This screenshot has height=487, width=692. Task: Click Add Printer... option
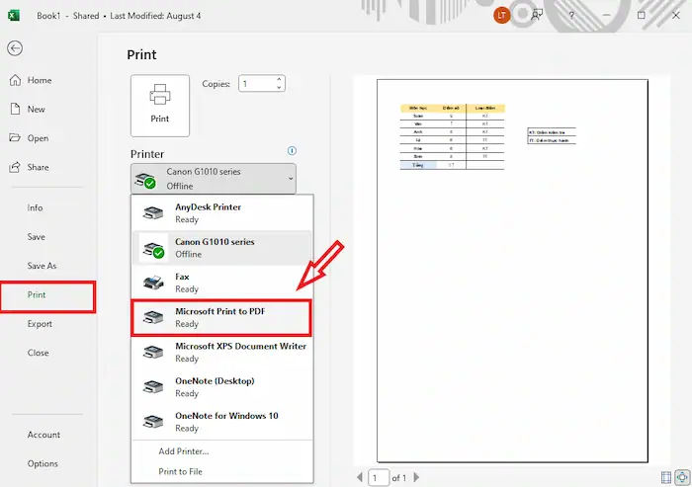coord(184,451)
